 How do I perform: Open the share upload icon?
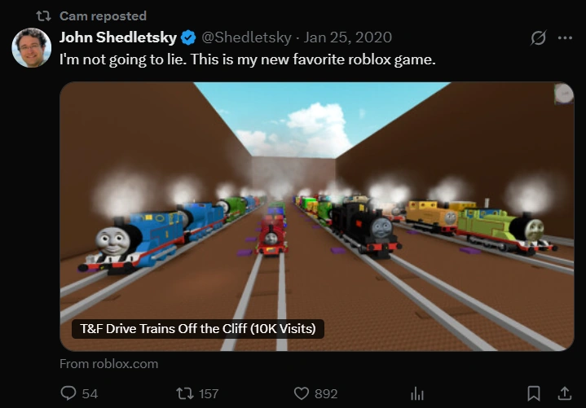tap(565, 393)
